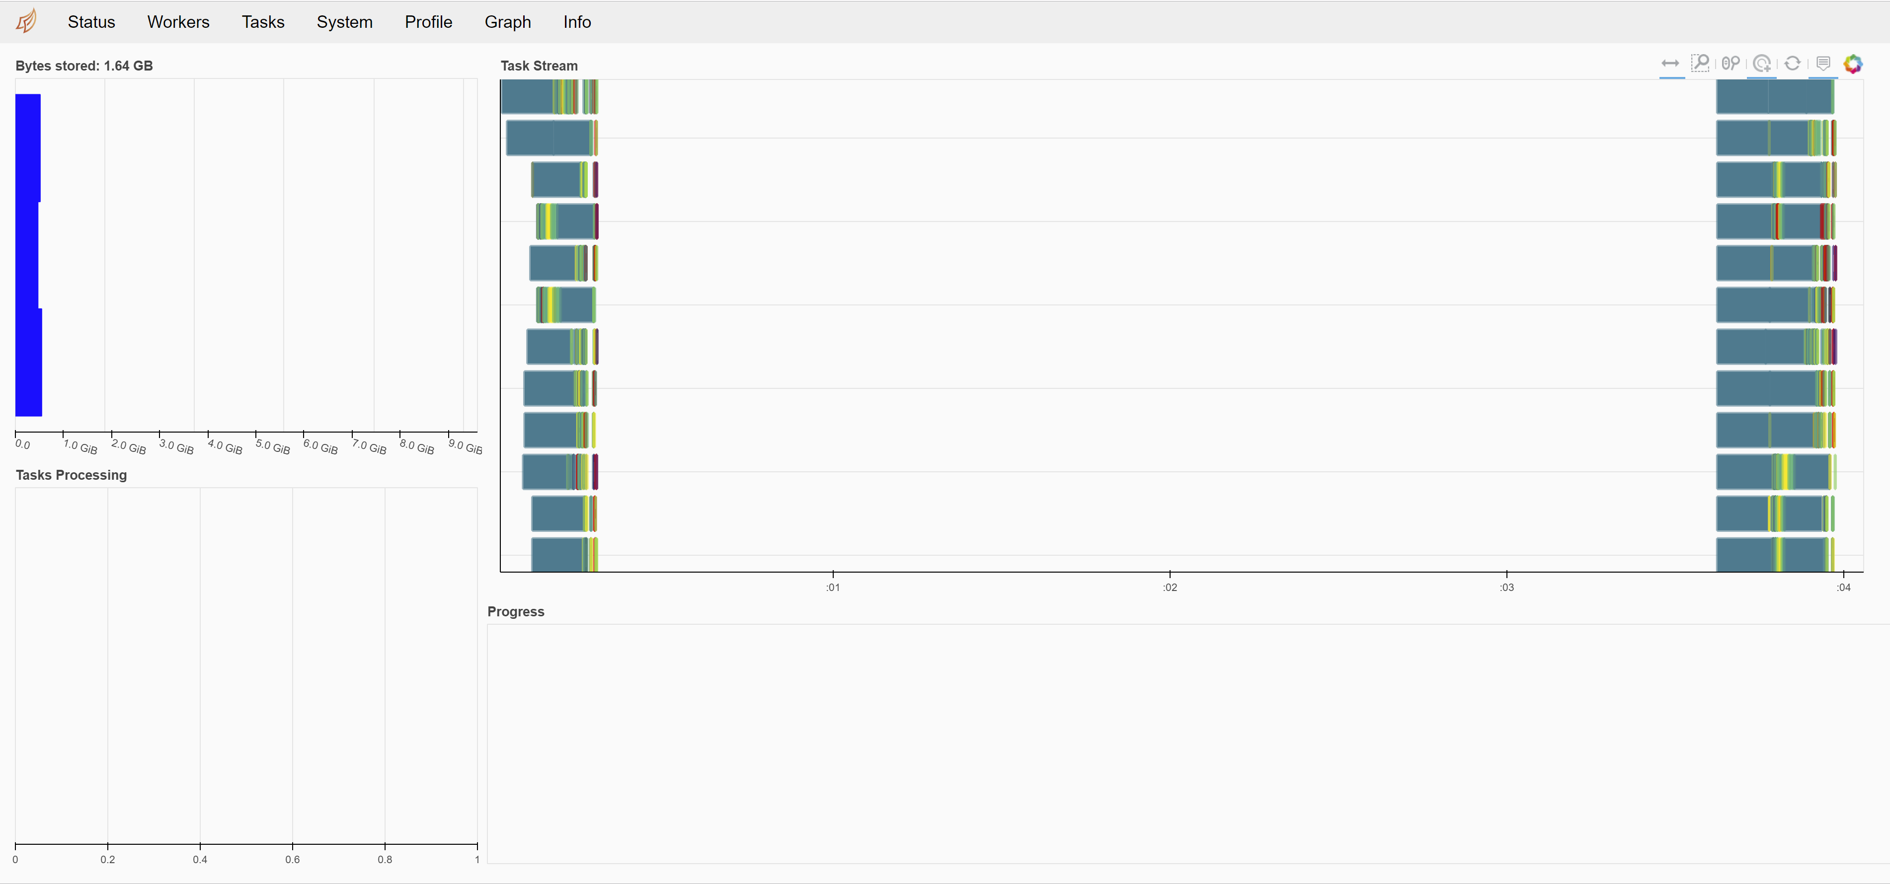Image resolution: width=1890 pixels, height=884 pixels.
Task: Click the colorful Bokeh logo icon
Action: pos(1853,64)
